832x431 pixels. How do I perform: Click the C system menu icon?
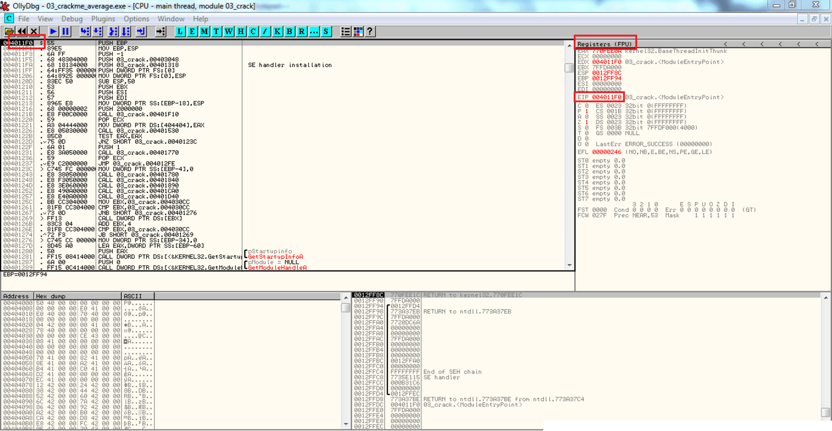(9, 19)
